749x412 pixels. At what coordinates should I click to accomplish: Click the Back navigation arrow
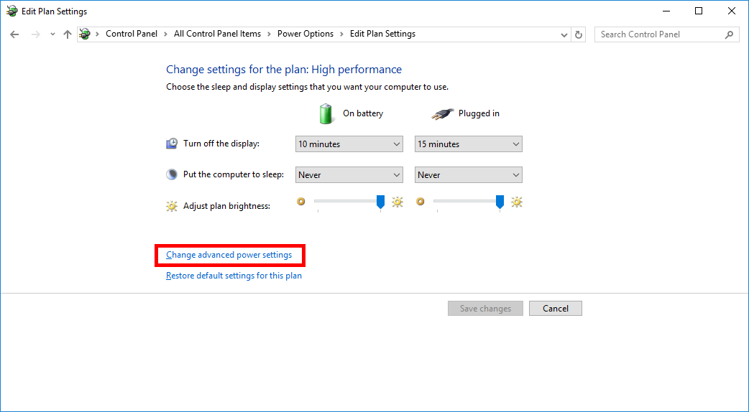click(14, 34)
